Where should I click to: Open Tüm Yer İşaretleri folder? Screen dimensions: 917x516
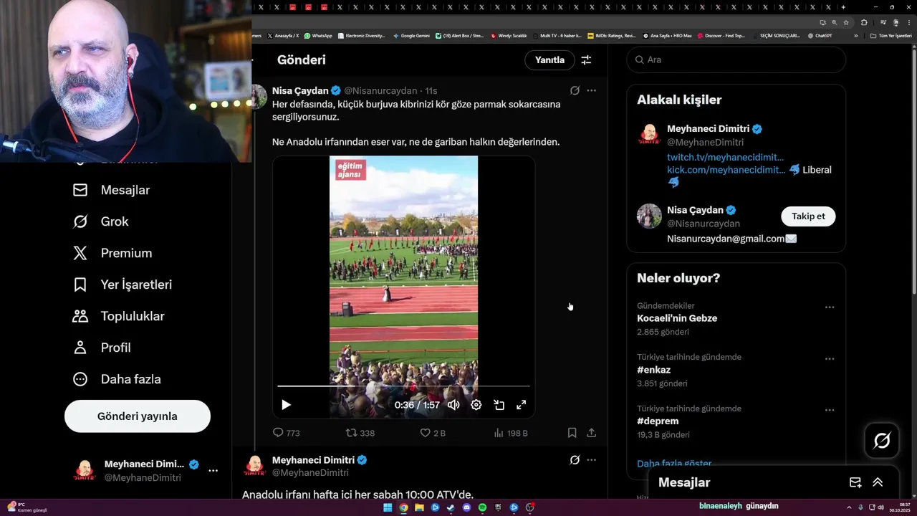[890, 36]
